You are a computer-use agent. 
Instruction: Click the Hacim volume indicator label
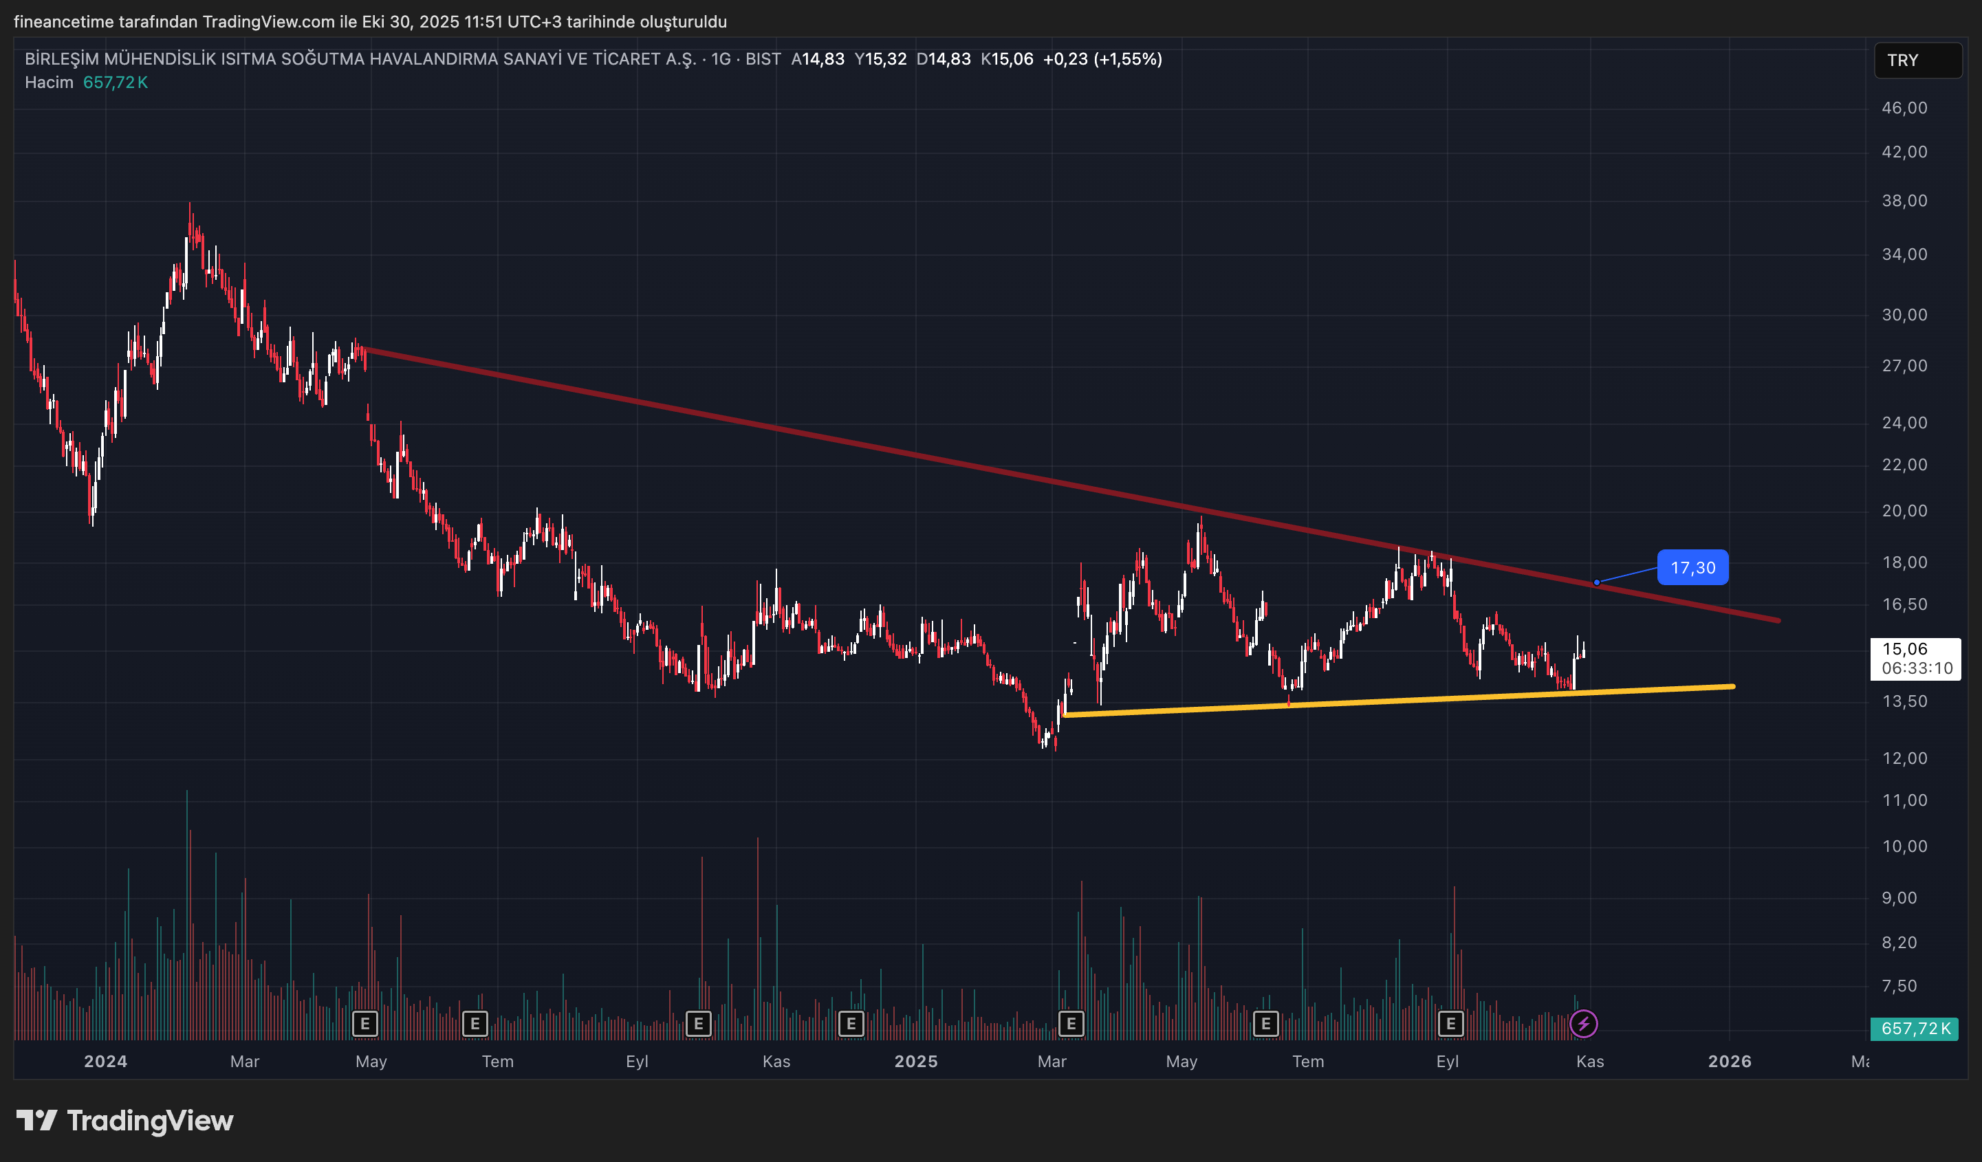click(x=49, y=83)
